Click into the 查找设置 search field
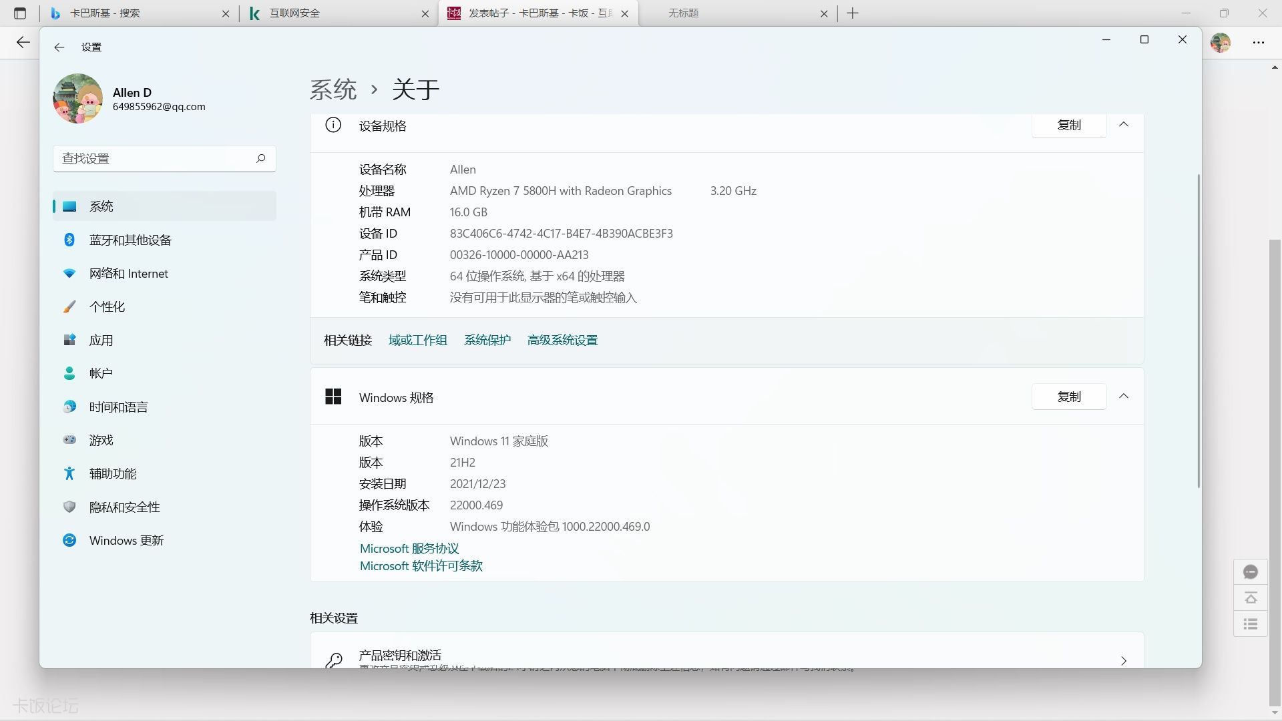 coord(164,158)
